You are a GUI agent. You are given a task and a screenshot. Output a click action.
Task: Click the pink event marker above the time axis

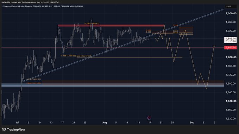pyautogui.click(x=149, y=118)
